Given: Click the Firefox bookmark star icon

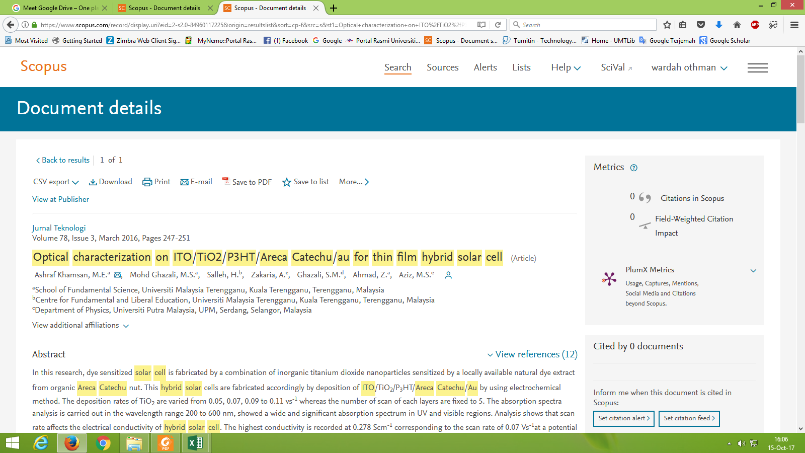Looking at the screenshot, I should tap(667, 25).
